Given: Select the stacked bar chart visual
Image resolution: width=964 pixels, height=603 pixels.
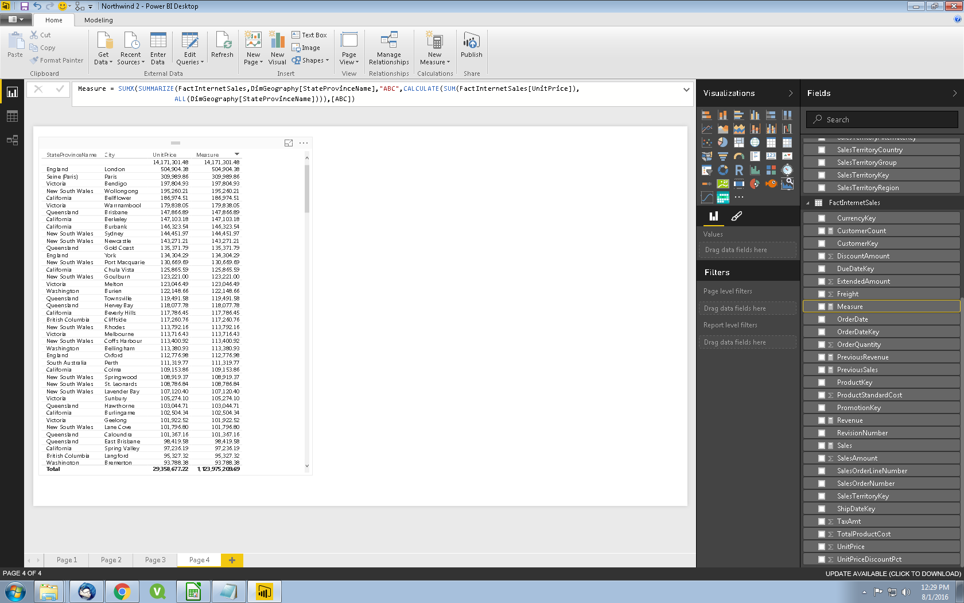Looking at the screenshot, I should 707,115.
